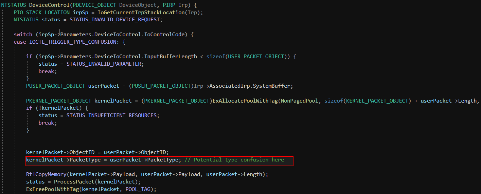
Task: Click IOCTL_TRIGGER_TYPE_CONFUSION case label
Action: coord(72,42)
